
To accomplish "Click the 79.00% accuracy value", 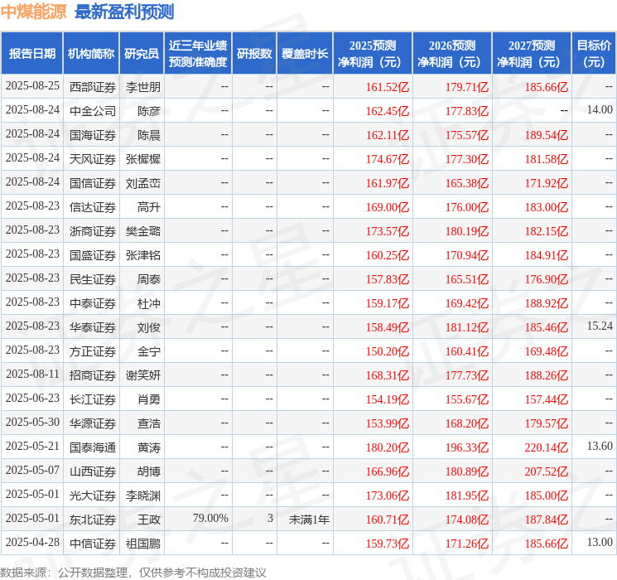I will 210,518.
